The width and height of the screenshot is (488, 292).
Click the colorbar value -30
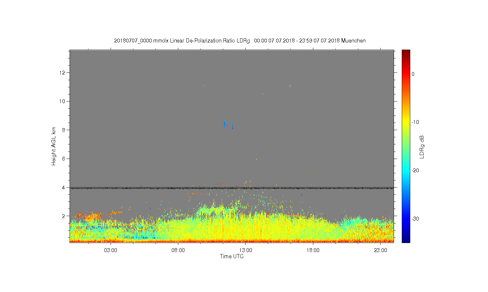[415, 219]
